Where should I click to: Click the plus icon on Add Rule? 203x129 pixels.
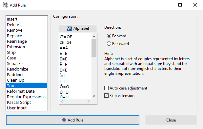click(64, 120)
